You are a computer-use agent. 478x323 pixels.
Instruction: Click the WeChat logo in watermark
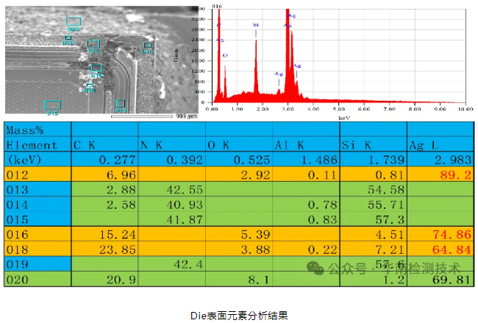click(x=317, y=269)
